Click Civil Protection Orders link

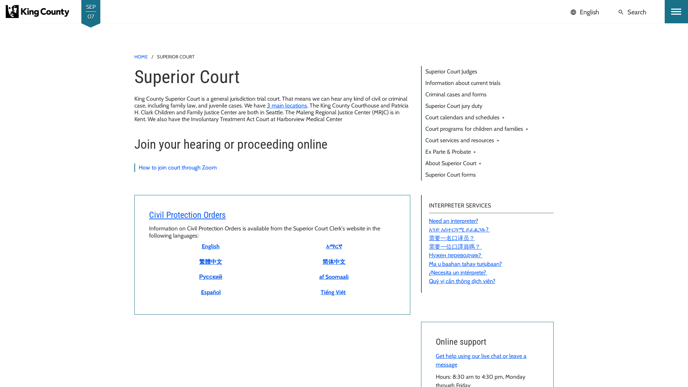point(187,215)
